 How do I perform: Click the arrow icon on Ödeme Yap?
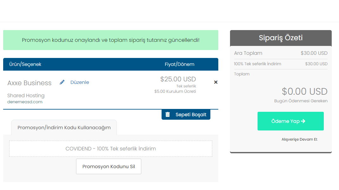click(303, 121)
